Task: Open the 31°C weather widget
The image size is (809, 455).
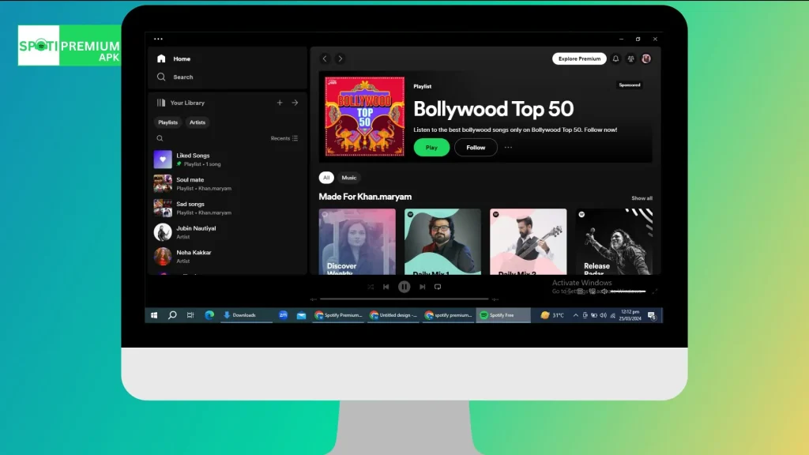Action: point(552,315)
